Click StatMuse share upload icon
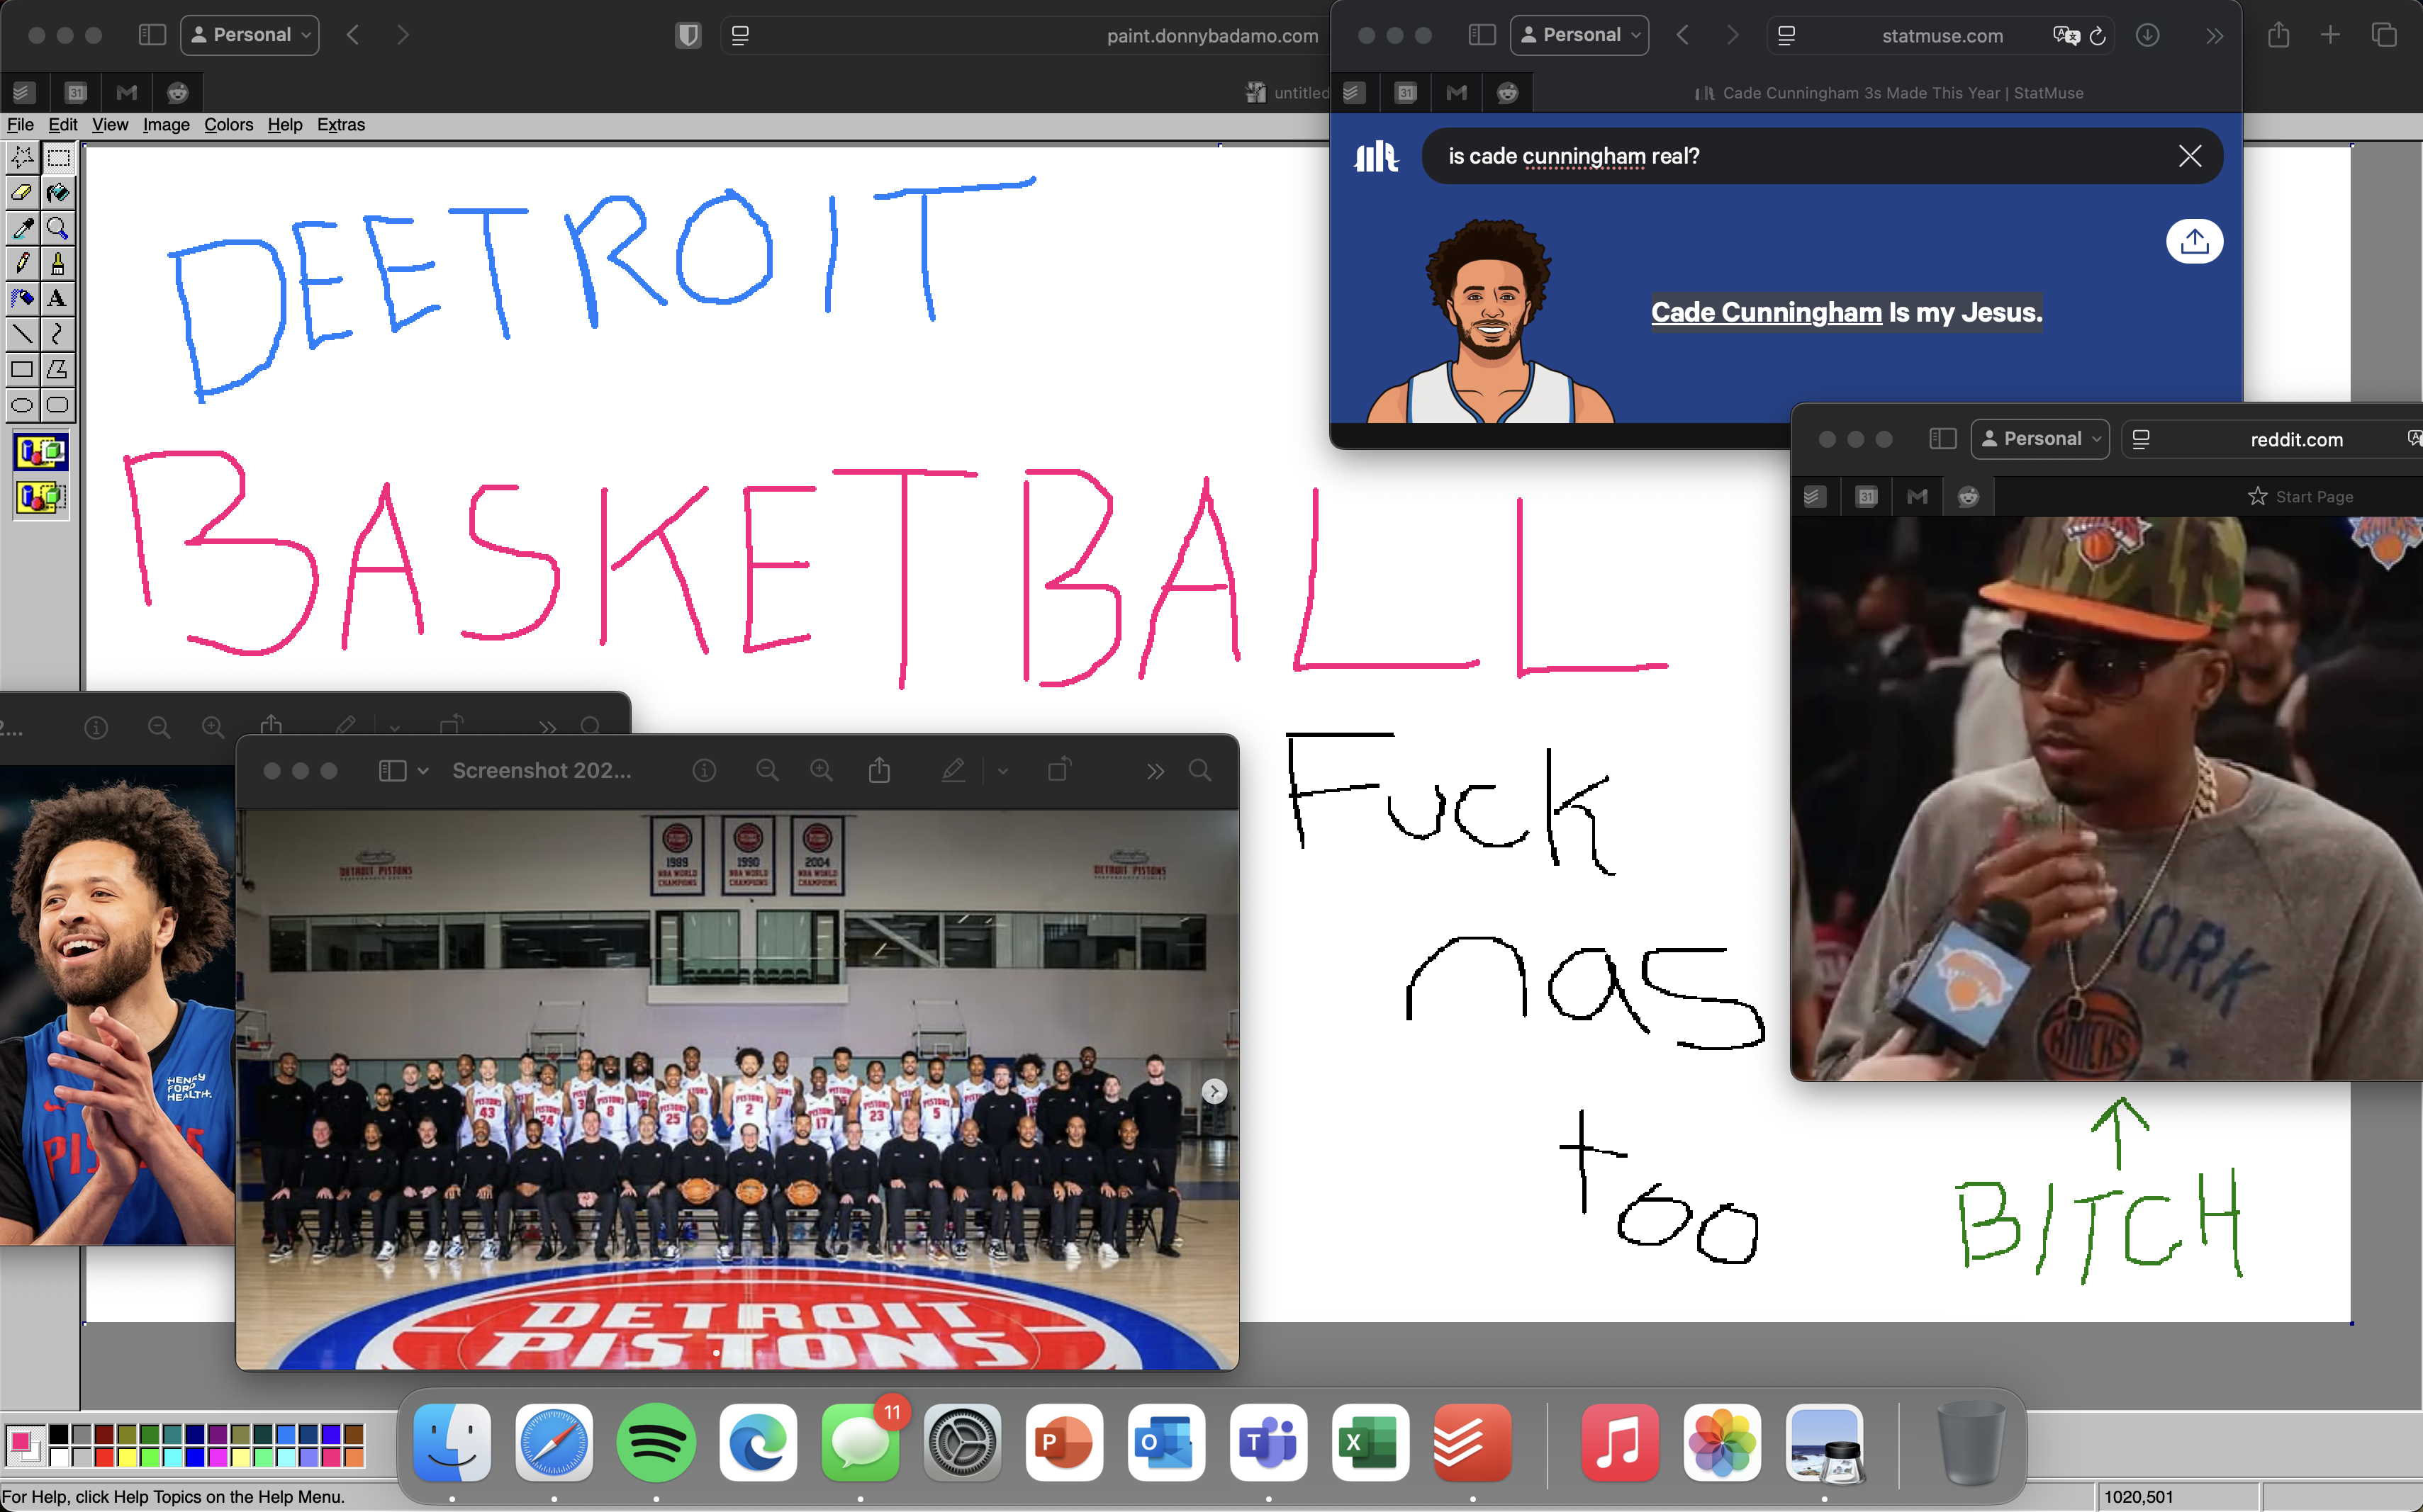 tap(2194, 241)
